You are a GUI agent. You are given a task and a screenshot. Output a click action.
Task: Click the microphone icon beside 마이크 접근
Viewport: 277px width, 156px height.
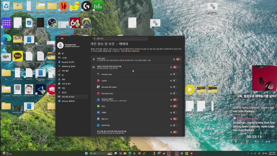(94, 59)
